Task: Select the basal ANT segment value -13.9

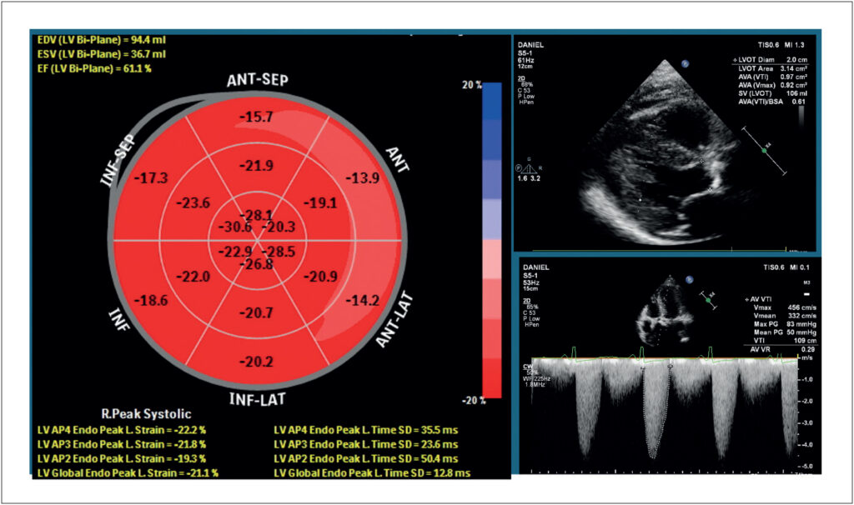Action: pyautogui.click(x=362, y=178)
